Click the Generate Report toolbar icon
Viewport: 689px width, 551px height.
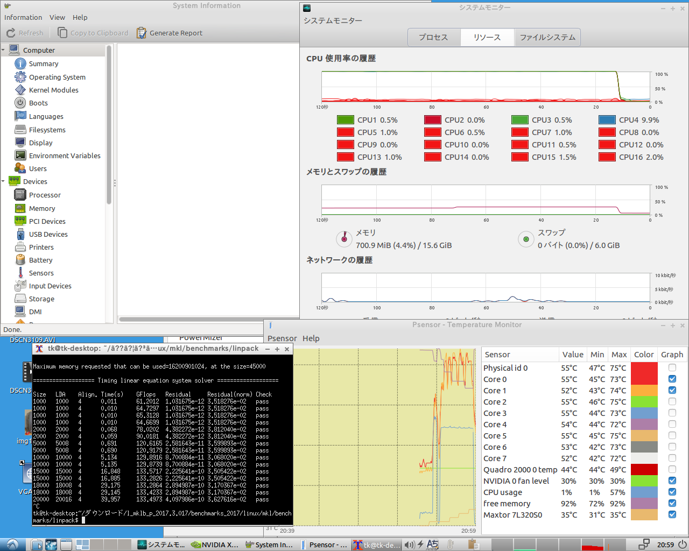[x=142, y=33]
